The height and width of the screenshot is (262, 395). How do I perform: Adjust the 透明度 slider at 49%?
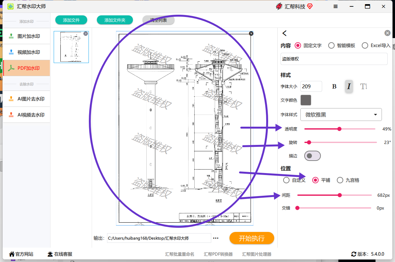coord(339,129)
